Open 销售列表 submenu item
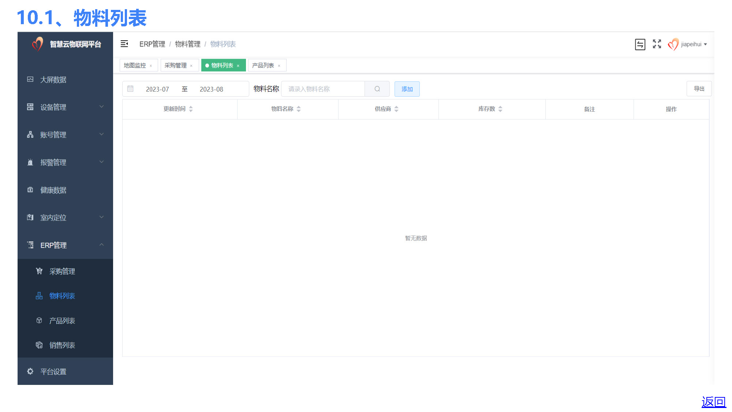Viewport: 732px width, 412px height. click(65, 345)
